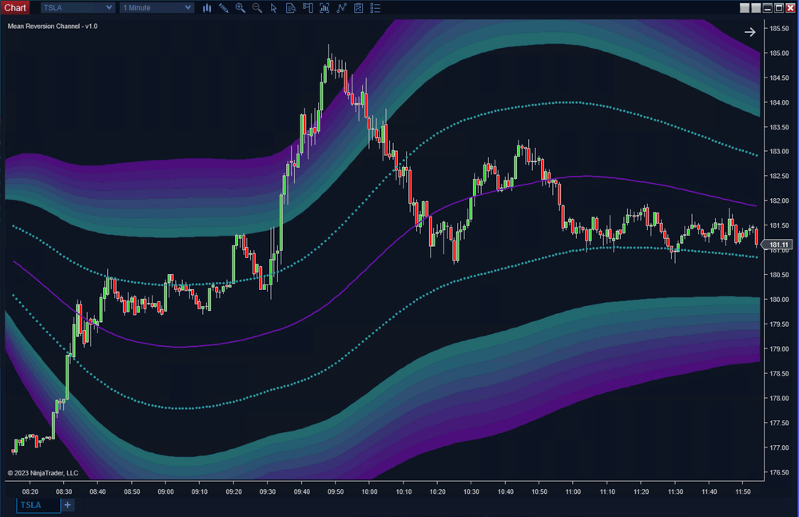The width and height of the screenshot is (799, 517).
Task: Open the 1 Minute interval dropdown
Action: [156, 7]
